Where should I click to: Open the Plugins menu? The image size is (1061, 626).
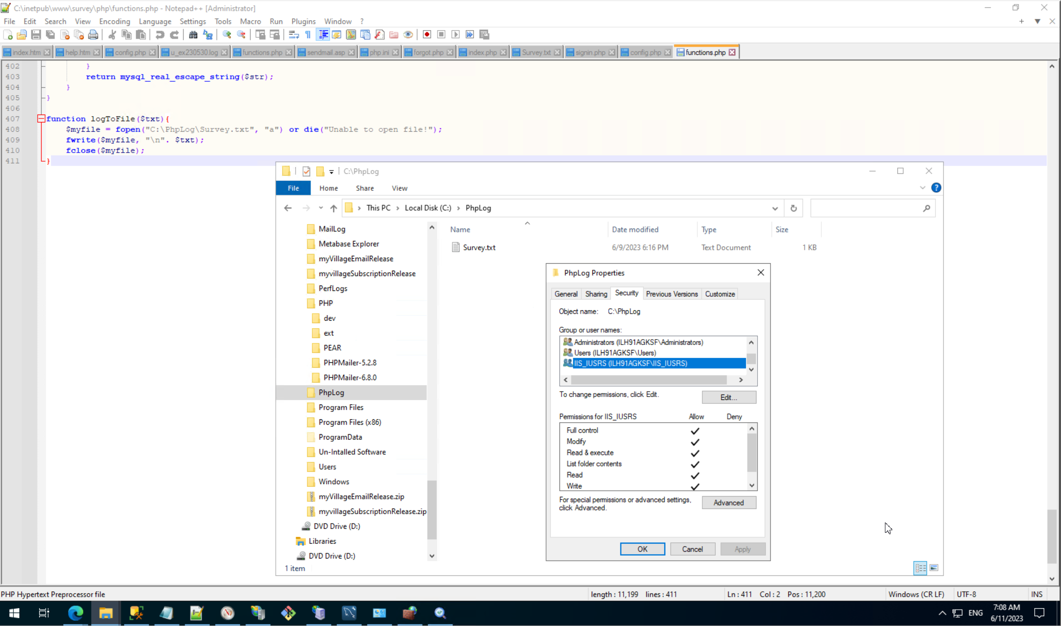point(303,21)
